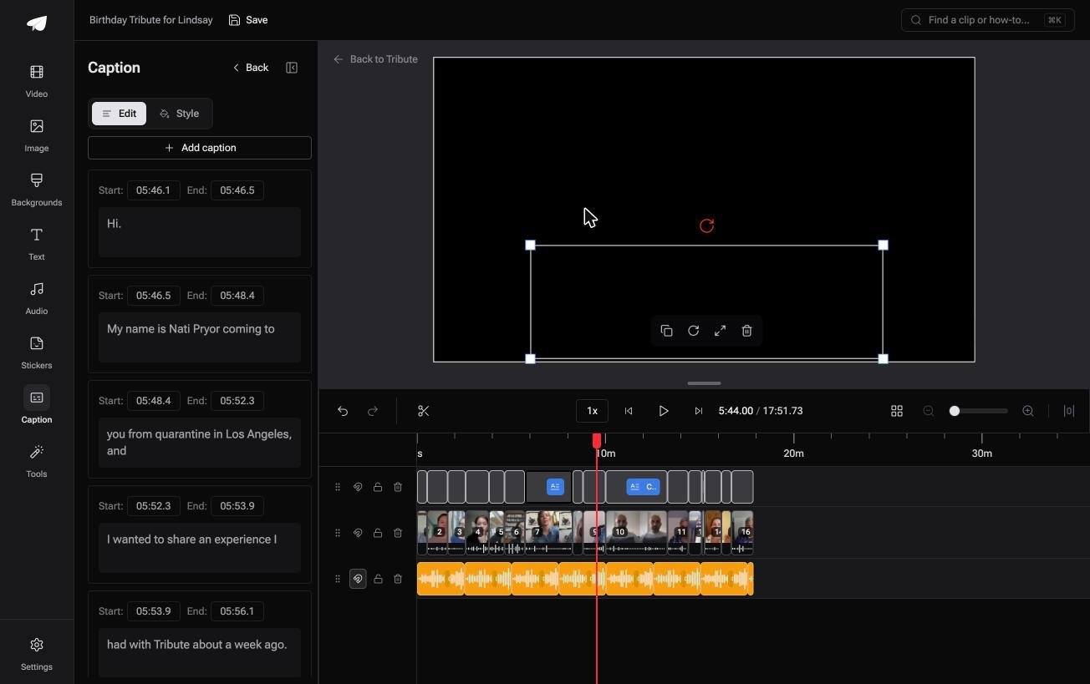
Task: Toggle the lock on the audio track
Action: (378, 579)
